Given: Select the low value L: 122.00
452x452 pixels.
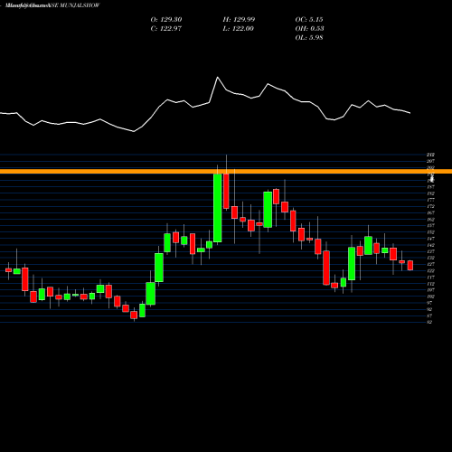Looking at the screenshot, I should [x=239, y=29].
